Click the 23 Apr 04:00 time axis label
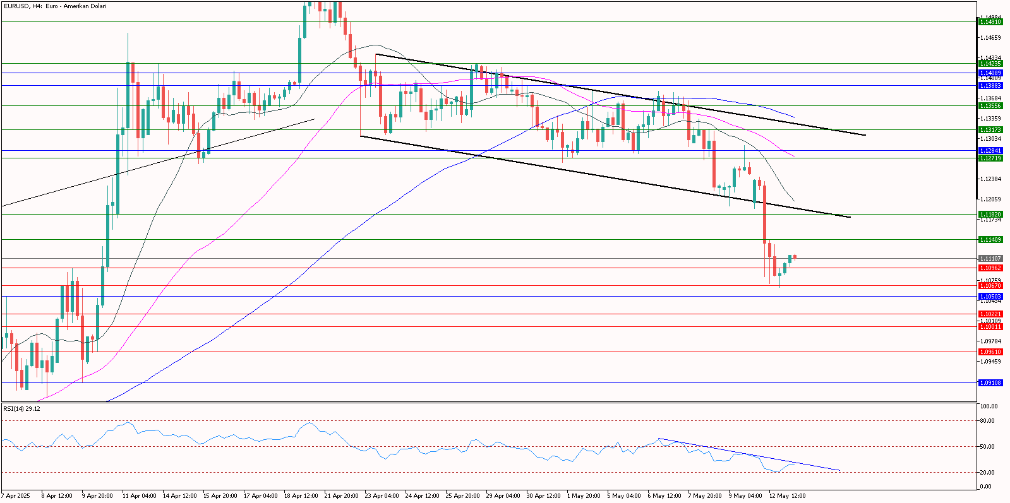 [x=382, y=496]
